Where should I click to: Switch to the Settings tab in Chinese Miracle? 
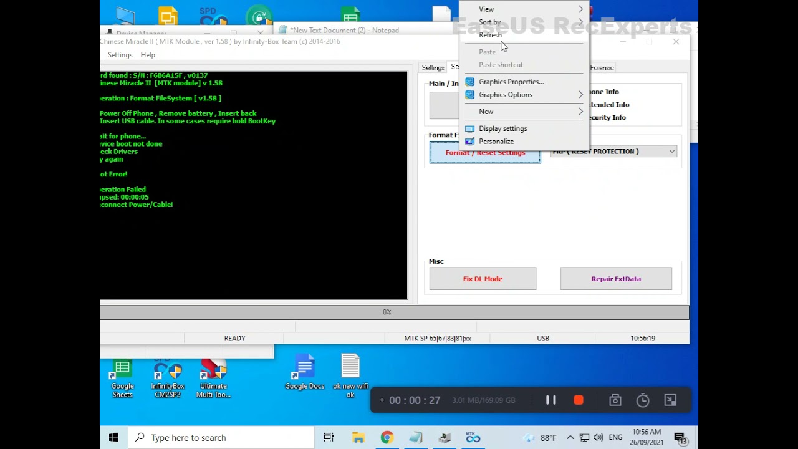pyautogui.click(x=433, y=67)
